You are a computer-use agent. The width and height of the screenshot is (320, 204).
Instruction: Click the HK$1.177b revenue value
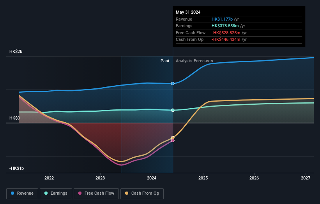tap(222, 19)
